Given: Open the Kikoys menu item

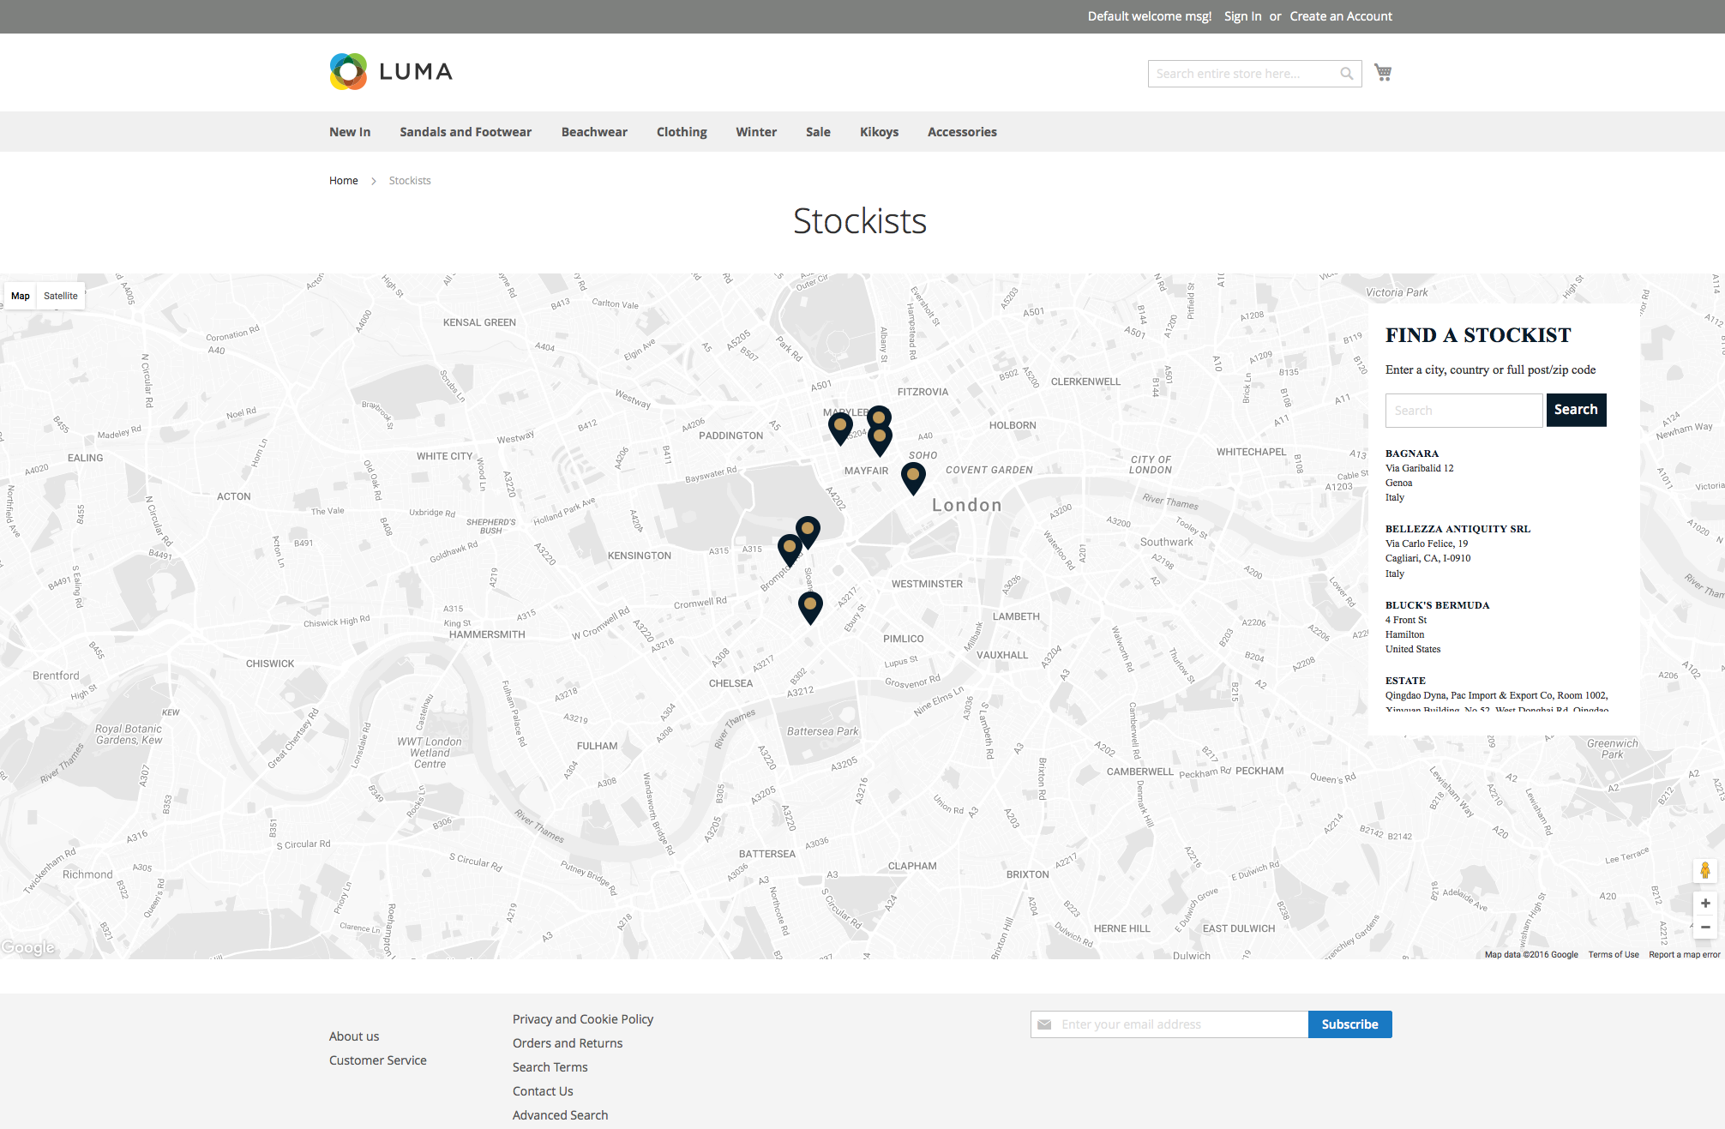Looking at the screenshot, I should [x=879, y=132].
